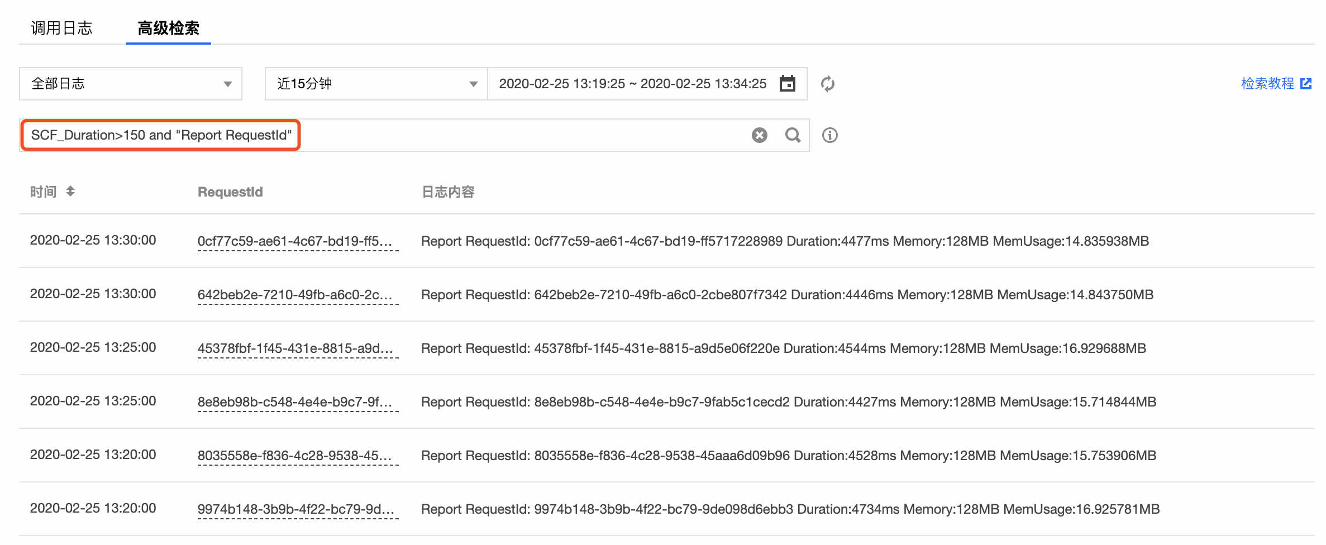
Task: Click the 时间 column header label
Action: pos(44,192)
